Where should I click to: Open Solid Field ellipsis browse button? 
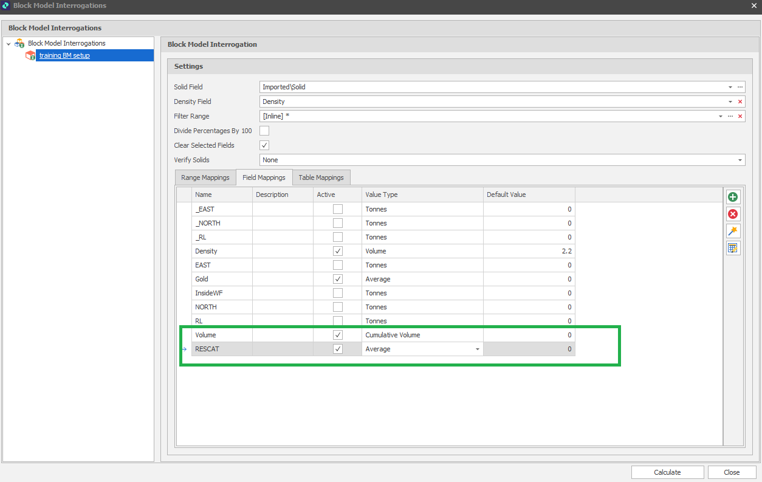click(x=740, y=87)
